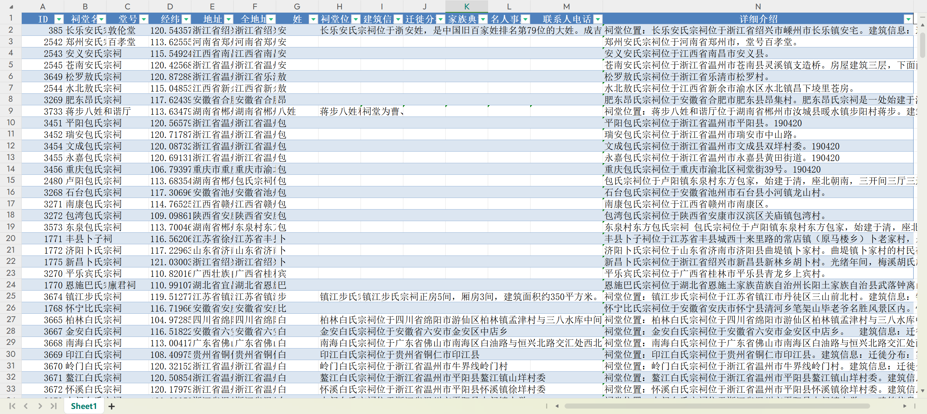Select detail cell starting 安义安氏宗祠位于江西省
This screenshot has height=414, width=927.
click(x=758, y=54)
